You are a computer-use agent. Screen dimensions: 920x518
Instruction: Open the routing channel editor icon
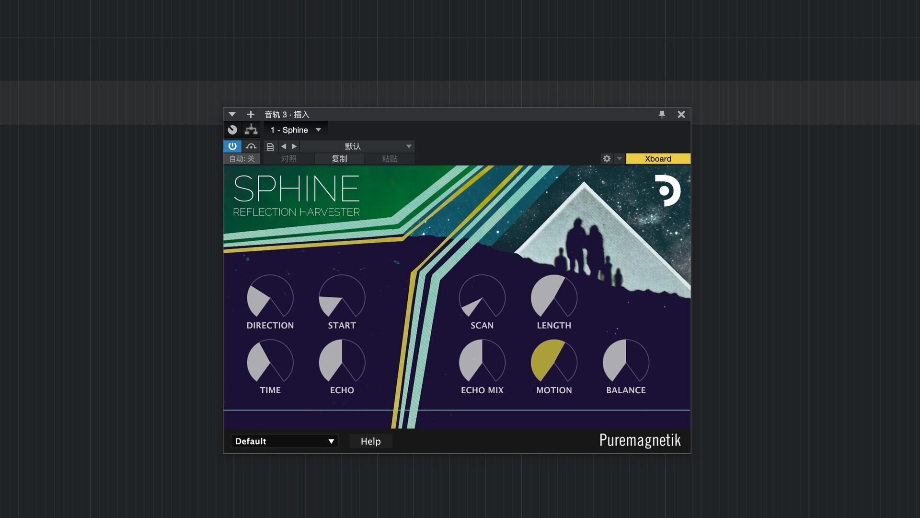tap(251, 130)
